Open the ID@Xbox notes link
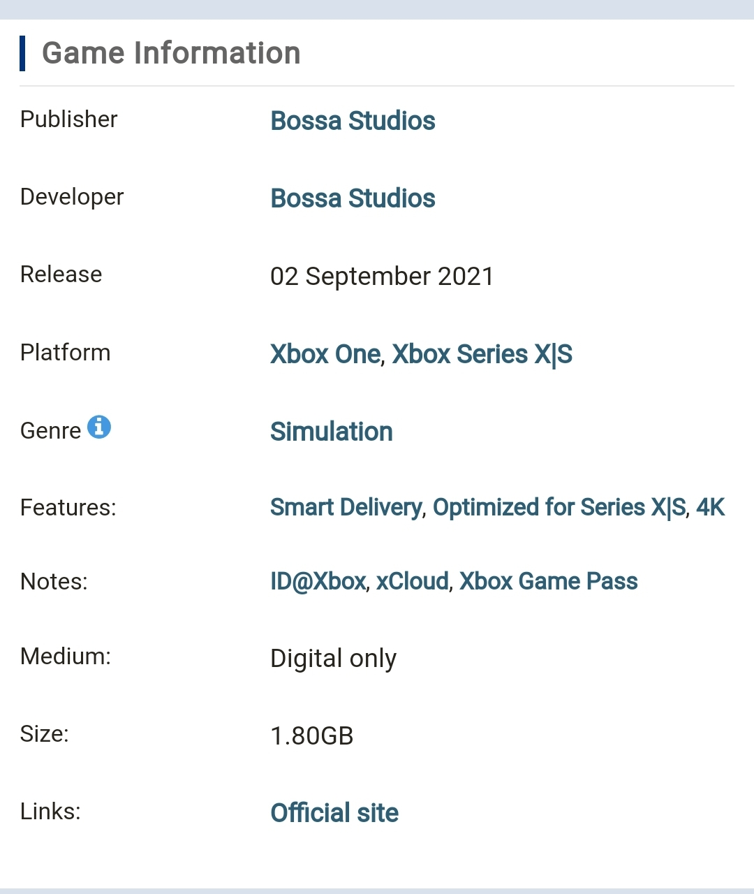 pyautogui.click(x=318, y=581)
